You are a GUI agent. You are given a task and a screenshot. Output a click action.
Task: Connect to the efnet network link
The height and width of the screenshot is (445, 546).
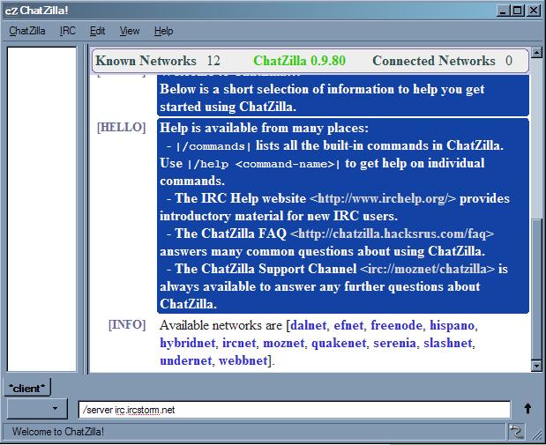coord(348,325)
